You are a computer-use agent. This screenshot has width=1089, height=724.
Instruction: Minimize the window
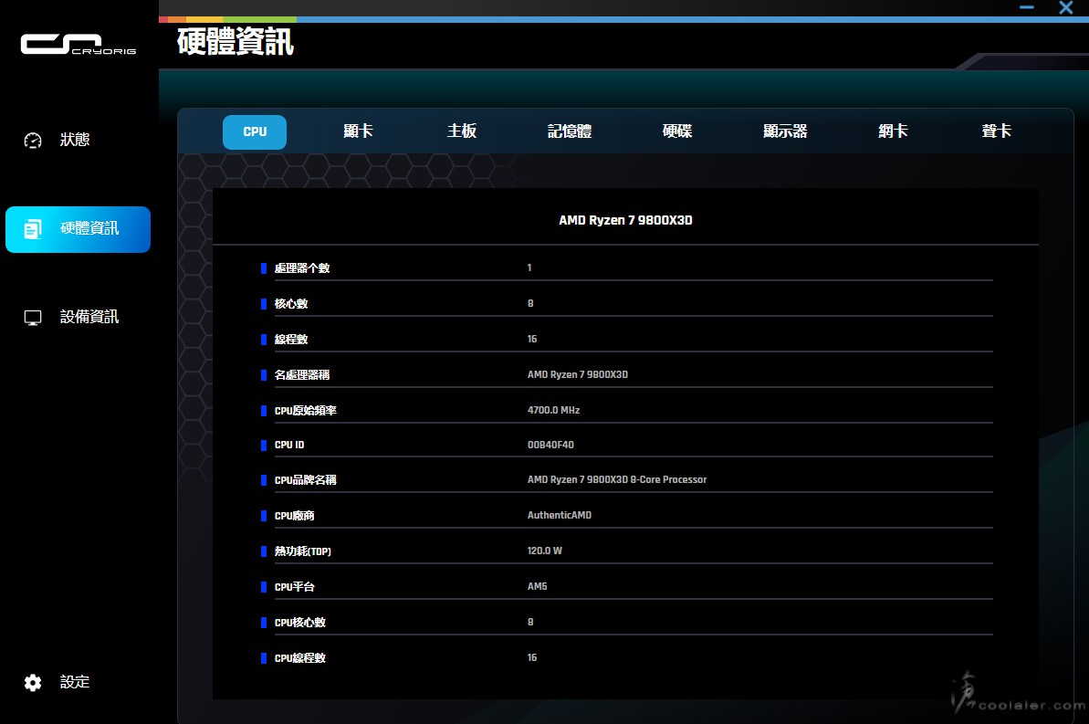click(1028, 8)
